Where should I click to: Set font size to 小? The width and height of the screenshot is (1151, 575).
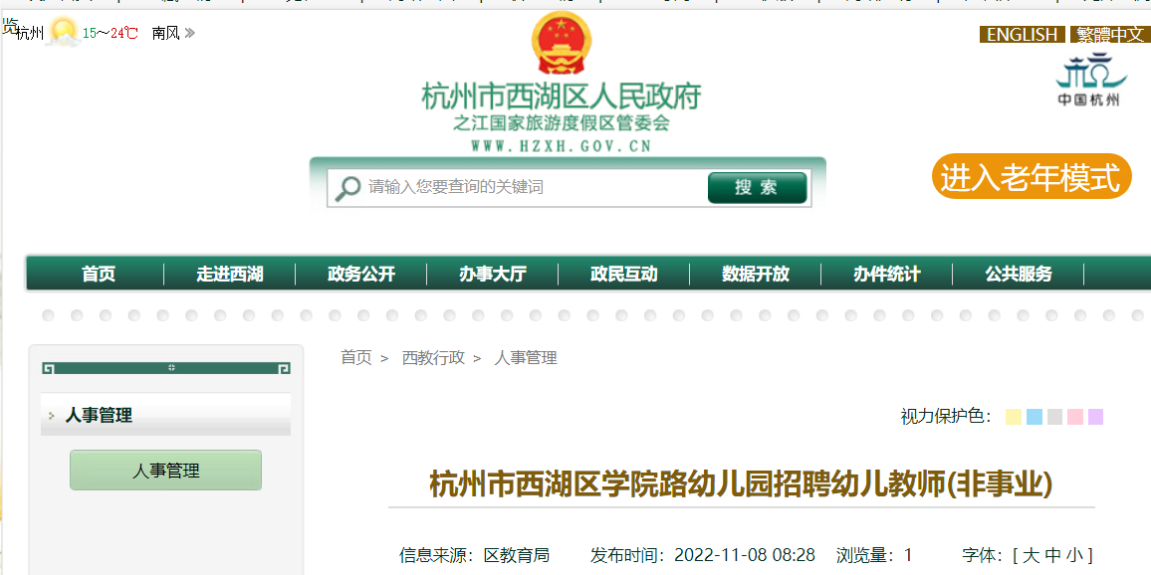1074,555
